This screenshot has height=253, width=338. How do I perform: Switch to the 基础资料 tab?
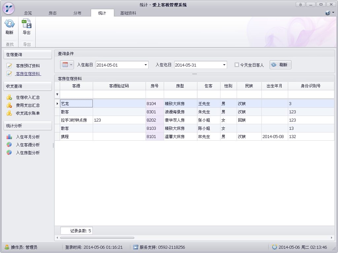[x=128, y=13]
